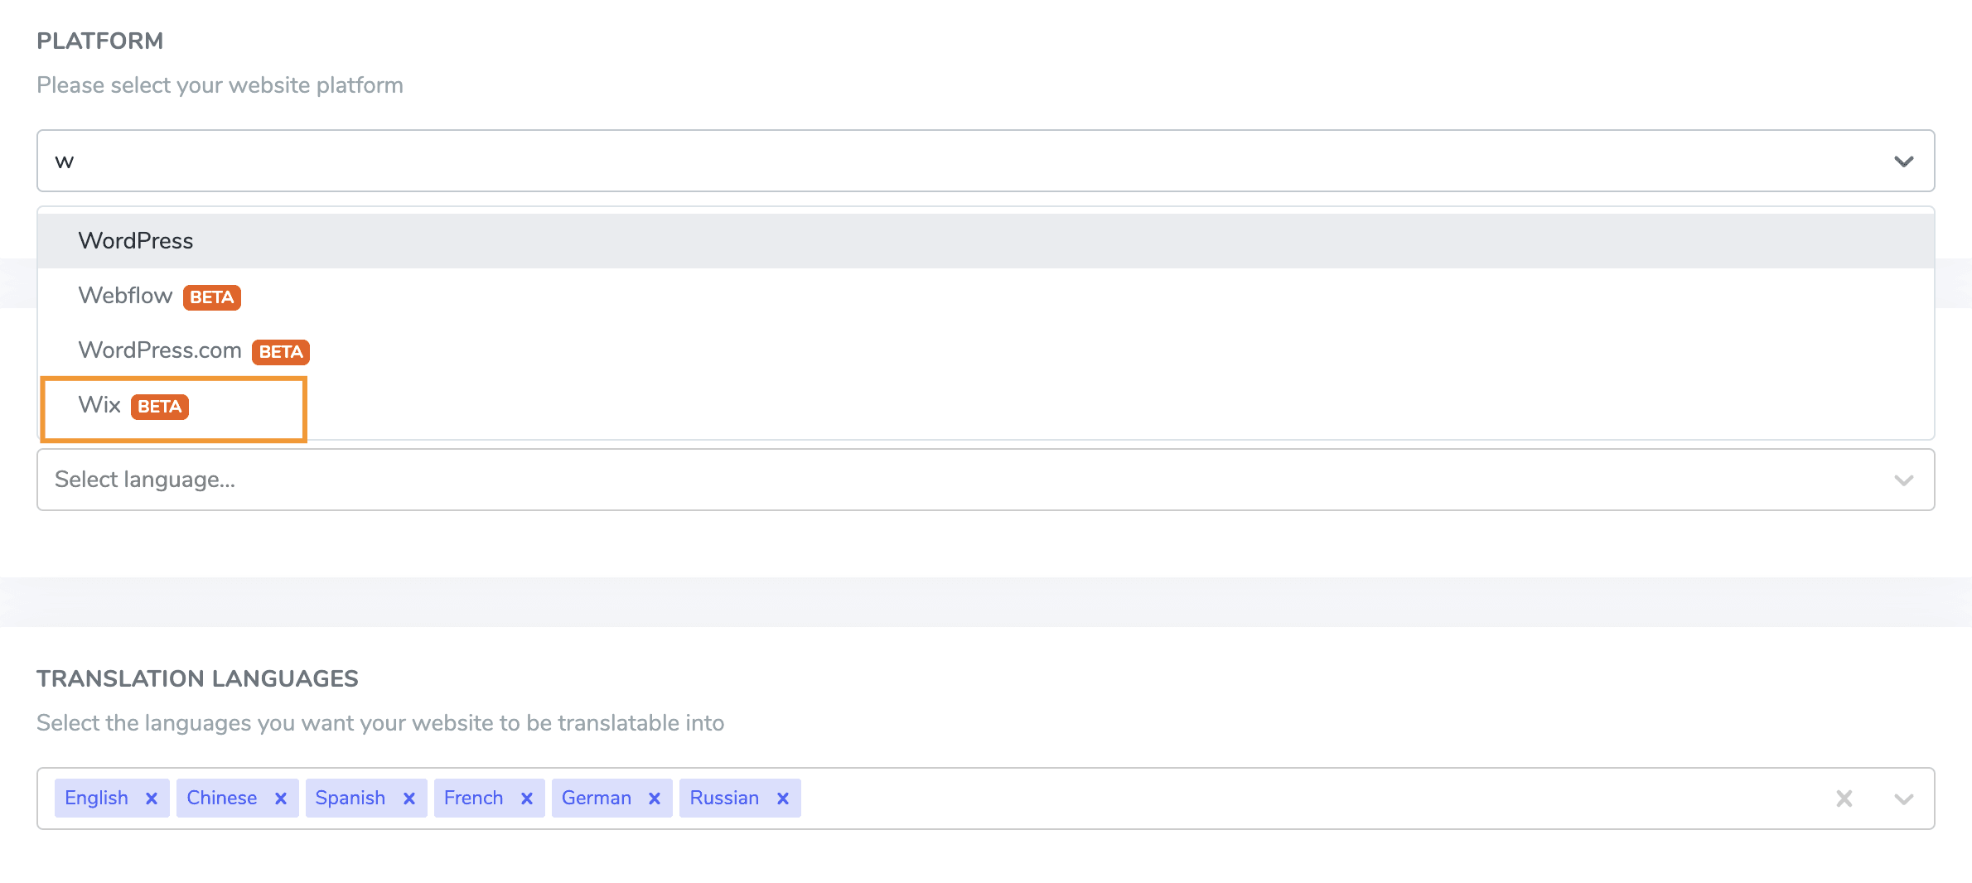Collapse the platform dropdown chevron
The width and height of the screenshot is (1972, 883).
coord(1904,162)
